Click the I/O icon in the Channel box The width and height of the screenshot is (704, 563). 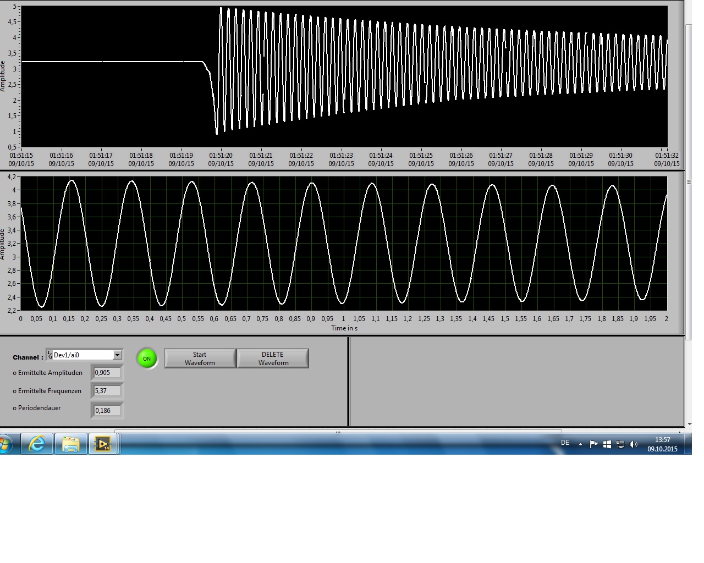(50, 355)
